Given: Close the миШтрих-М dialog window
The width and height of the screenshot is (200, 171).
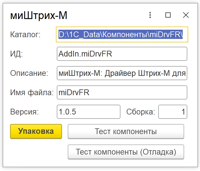Looking at the screenshot, I should click(186, 15).
